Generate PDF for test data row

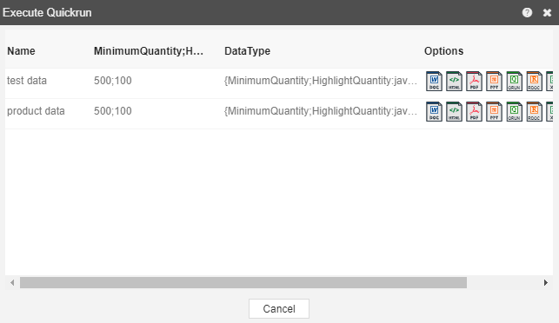[x=474, y=82]
